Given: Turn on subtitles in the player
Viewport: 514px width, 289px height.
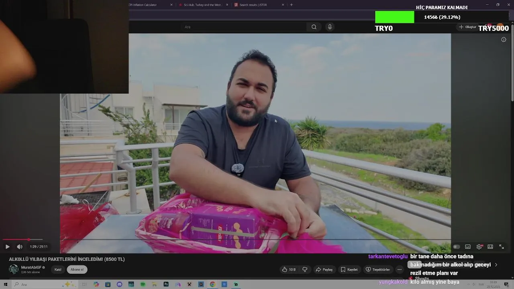Looking at the screenshot, I should click(x=468, y=247).
